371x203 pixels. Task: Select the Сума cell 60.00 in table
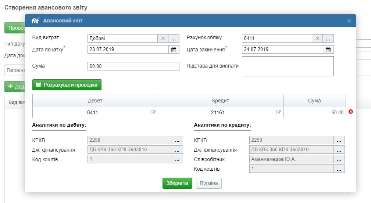(314, 112)
